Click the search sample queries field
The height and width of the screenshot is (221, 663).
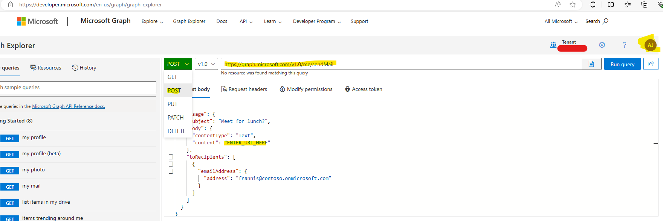(78, 87)
